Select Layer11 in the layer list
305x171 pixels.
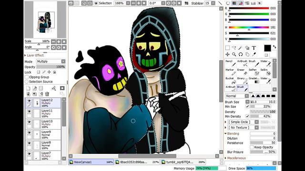[x=43, y=114]
